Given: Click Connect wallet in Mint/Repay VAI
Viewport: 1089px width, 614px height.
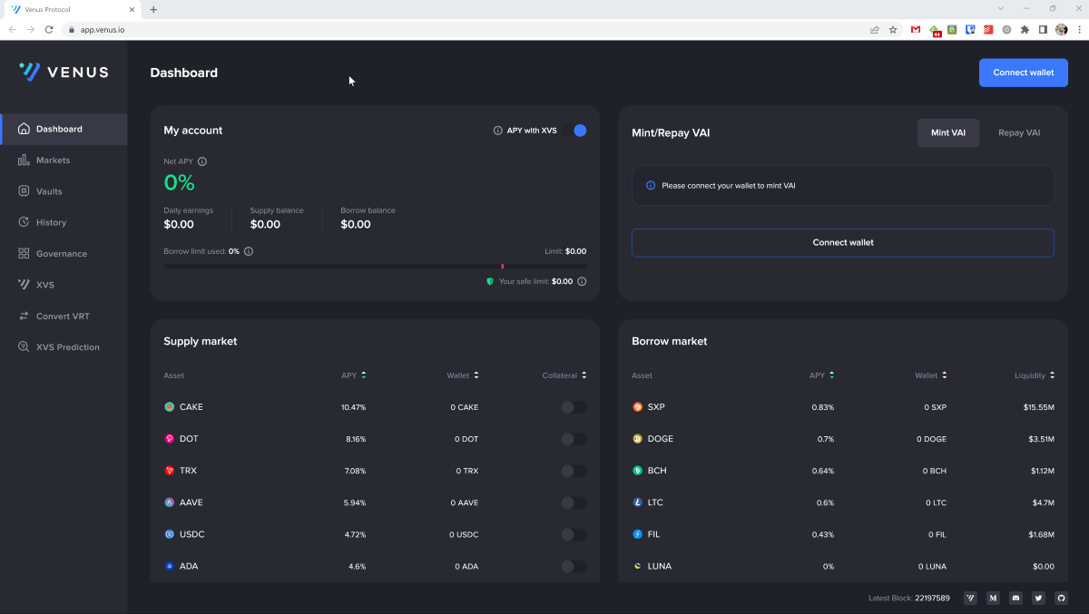Looking at the screenshot, I should [x=843, y=242].
